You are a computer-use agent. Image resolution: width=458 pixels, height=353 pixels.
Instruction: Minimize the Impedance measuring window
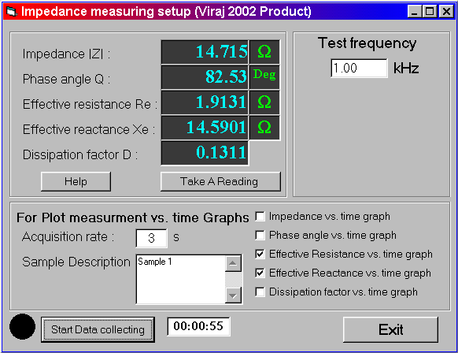click(415, 12)
